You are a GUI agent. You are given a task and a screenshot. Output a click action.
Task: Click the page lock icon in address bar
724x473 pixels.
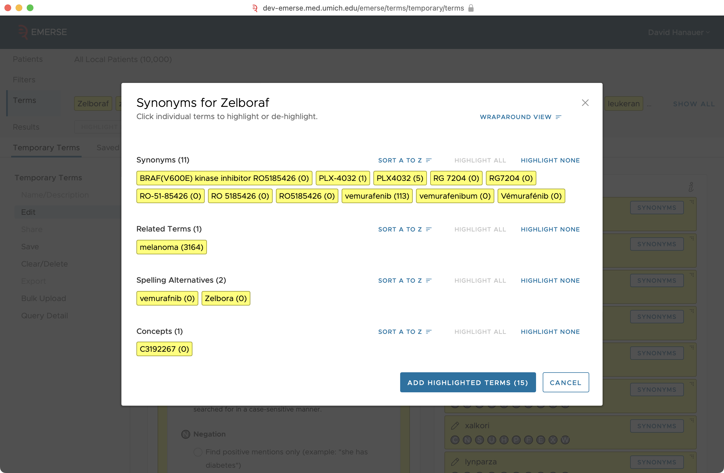471,8
